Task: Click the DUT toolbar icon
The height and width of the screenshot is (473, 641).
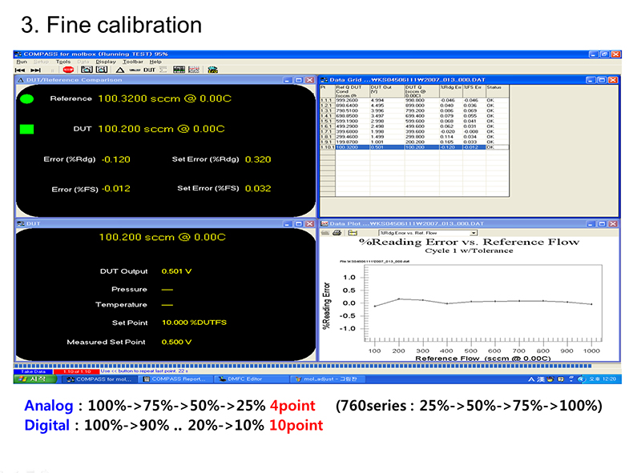Action: coord(149,70)
